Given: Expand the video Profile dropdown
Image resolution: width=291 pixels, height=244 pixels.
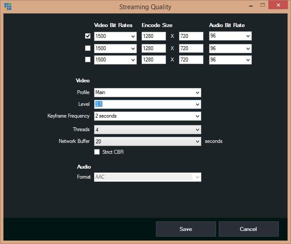Looking at the screenshot, I should [x=147, y=92].
